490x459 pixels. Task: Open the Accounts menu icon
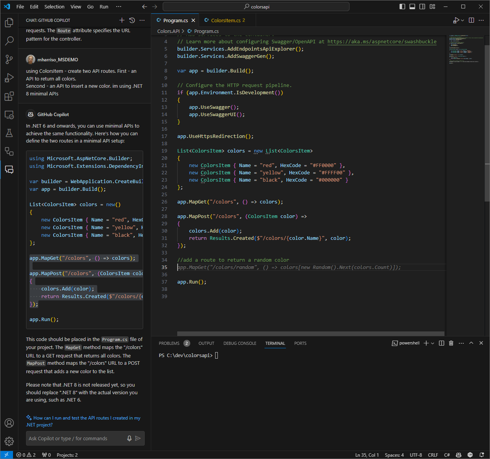tap(9, 423)
